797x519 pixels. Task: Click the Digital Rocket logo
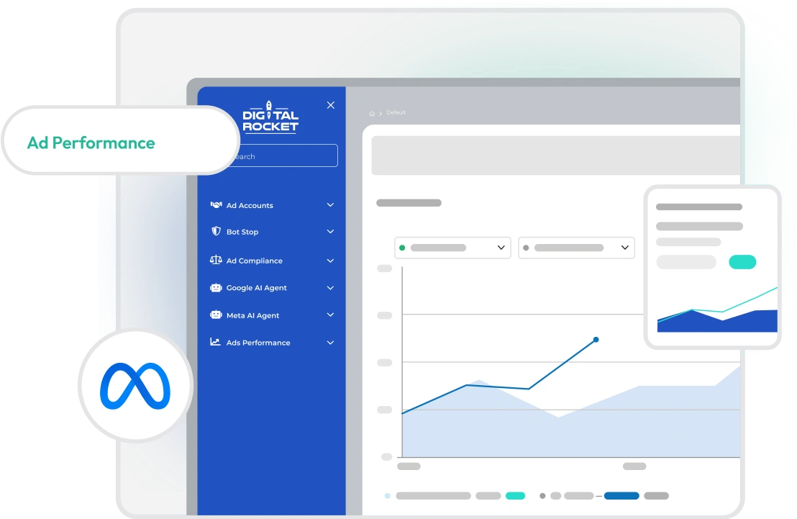tap(270, 116)
